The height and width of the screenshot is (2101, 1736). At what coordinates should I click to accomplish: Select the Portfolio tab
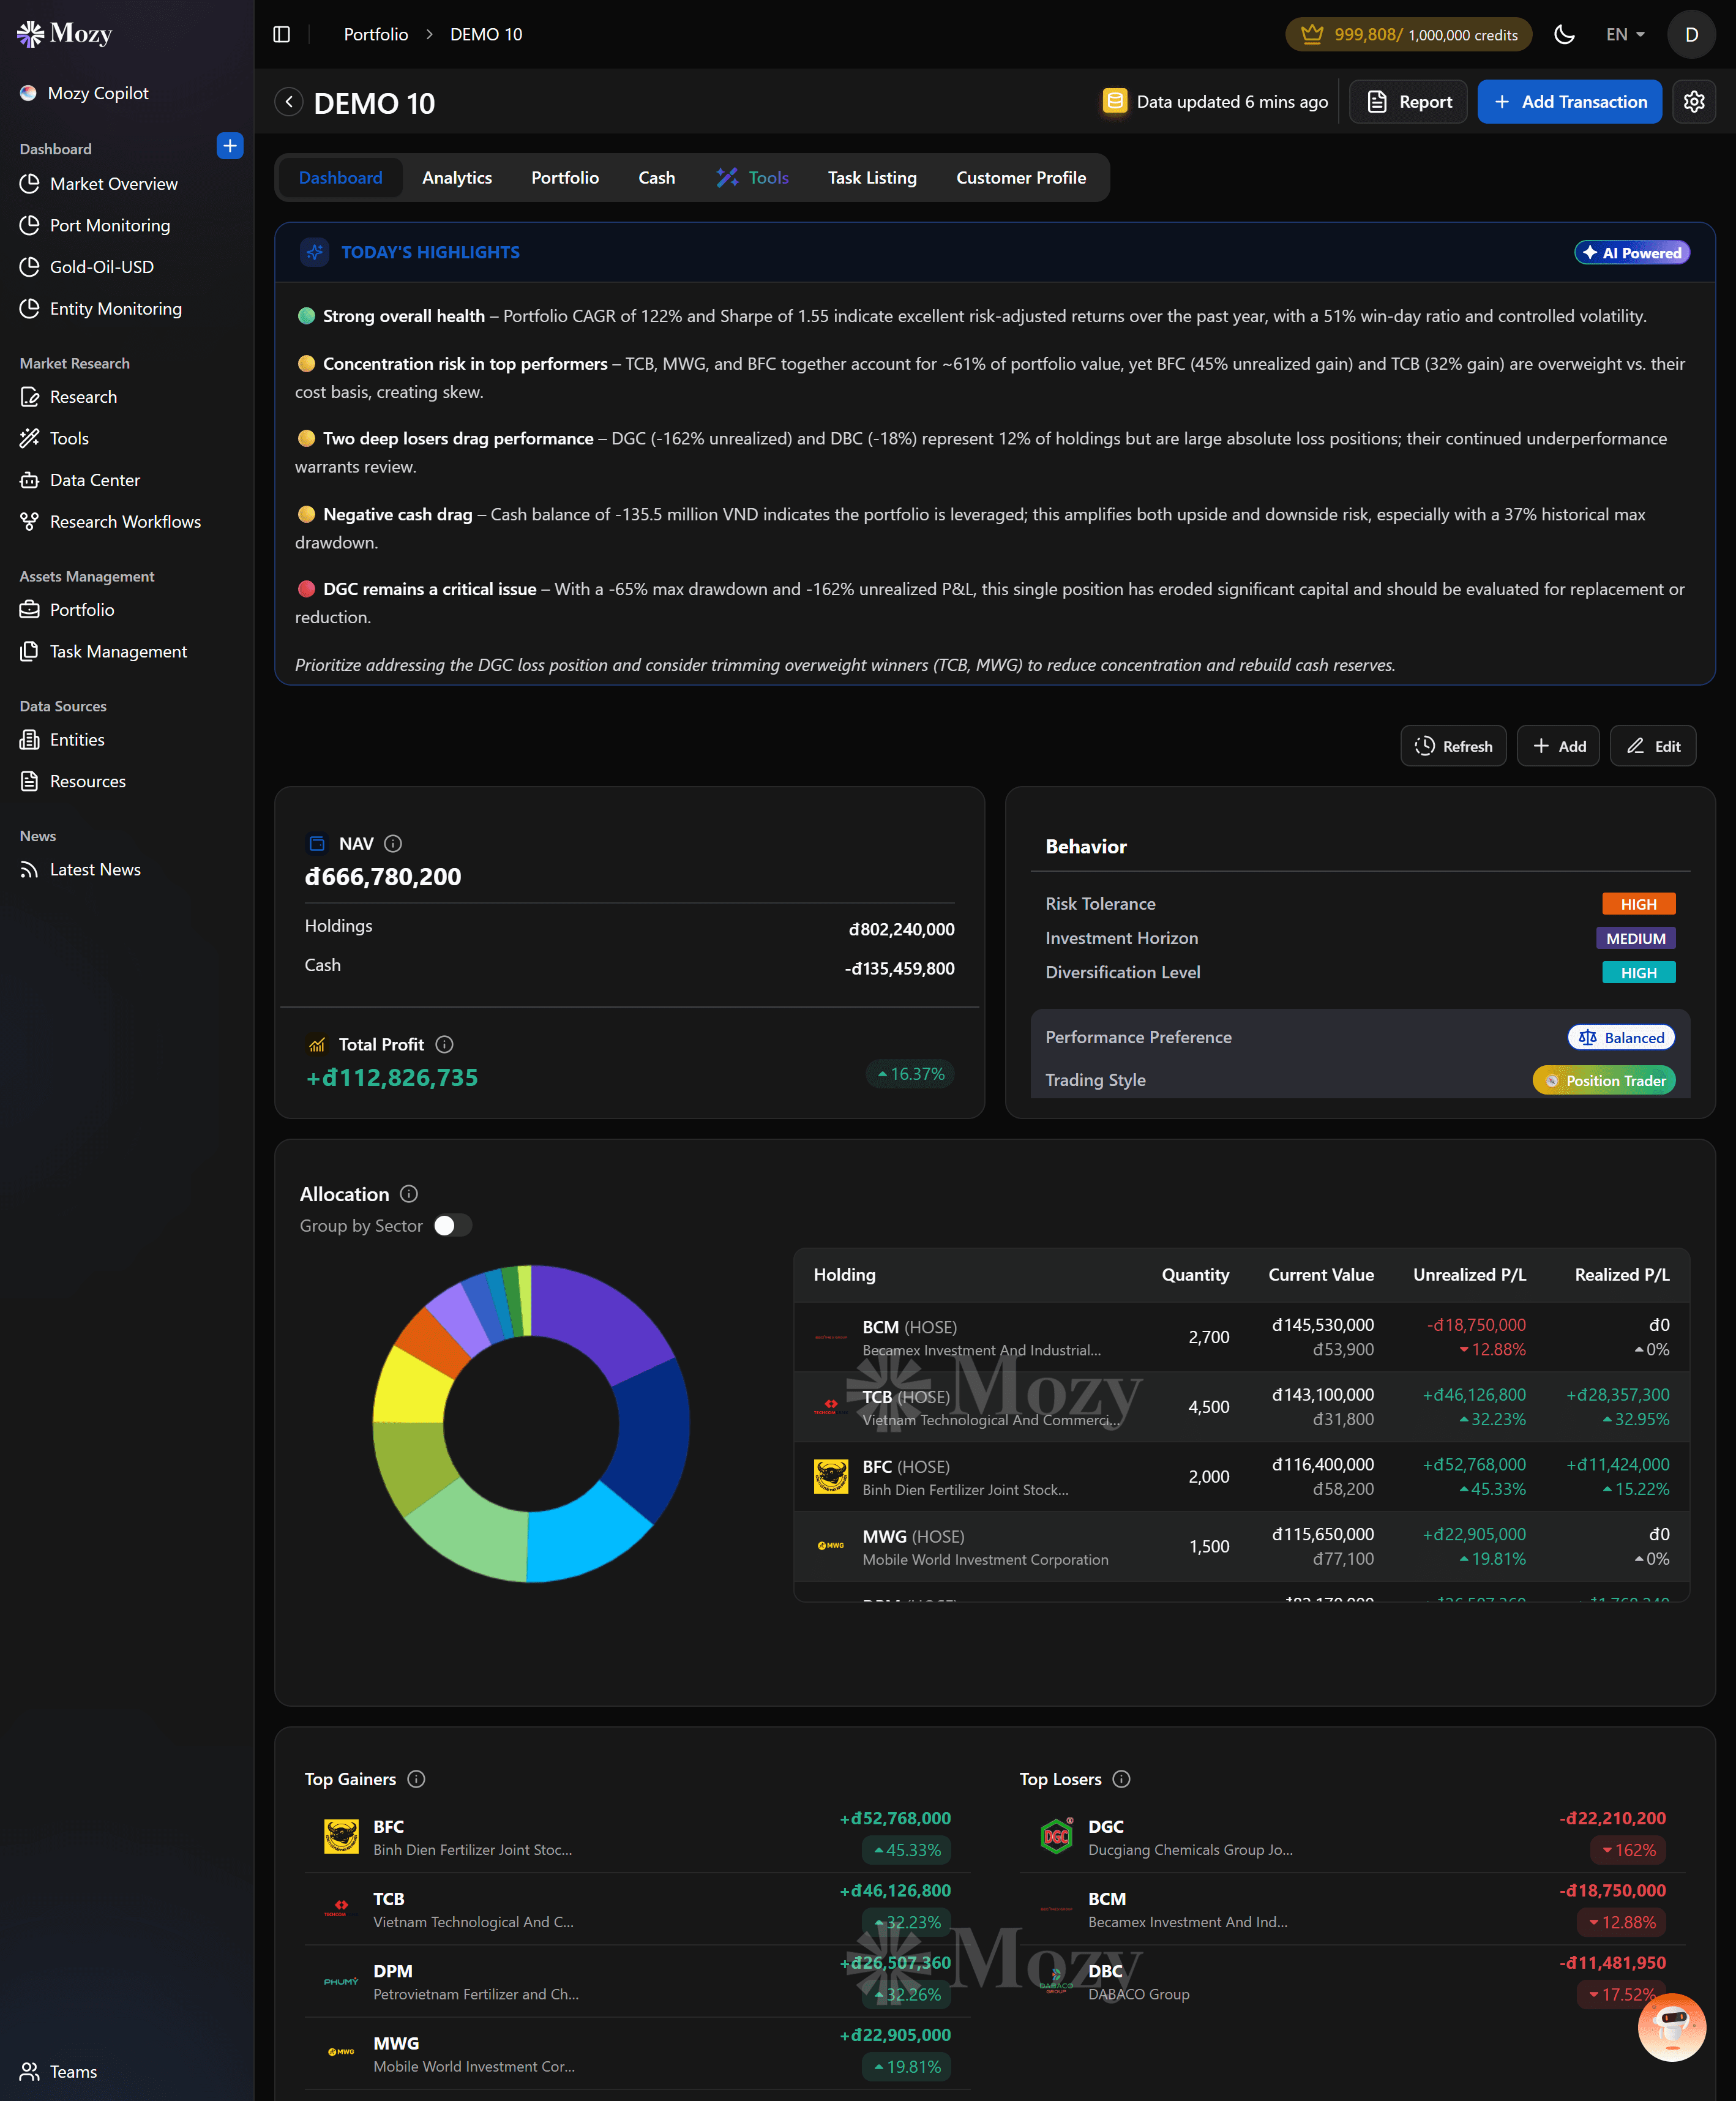tap(565, 177)
